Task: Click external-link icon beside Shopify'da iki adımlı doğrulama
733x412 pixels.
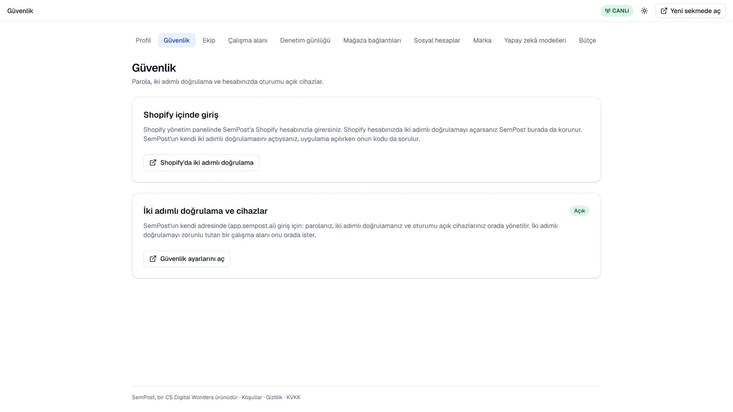Action: (153, 163)
